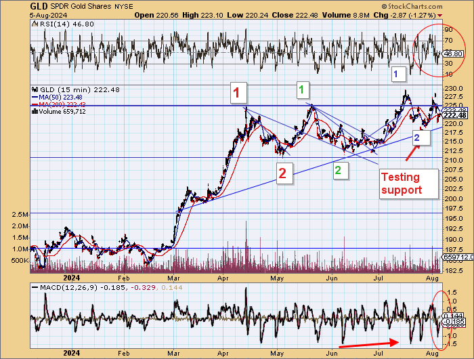This screenshot has width=474, height=359.
Task: Click the 30 level on RSI axis
Action: 449,64
